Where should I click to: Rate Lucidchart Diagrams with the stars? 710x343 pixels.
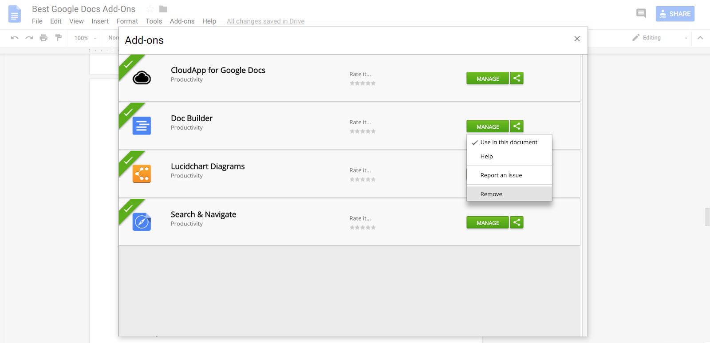coord(363,180)
